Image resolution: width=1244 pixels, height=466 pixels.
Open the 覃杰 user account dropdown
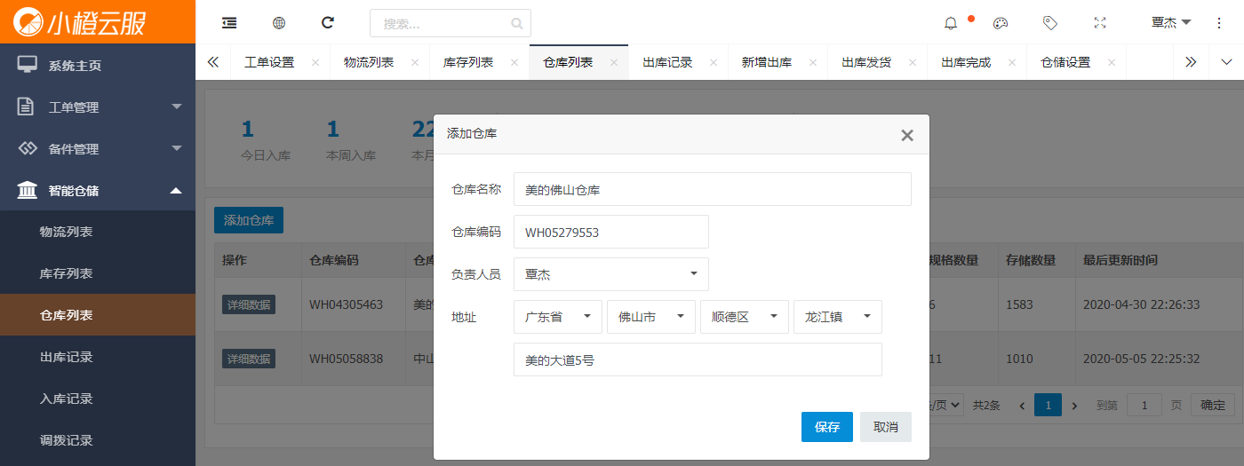1171,23
